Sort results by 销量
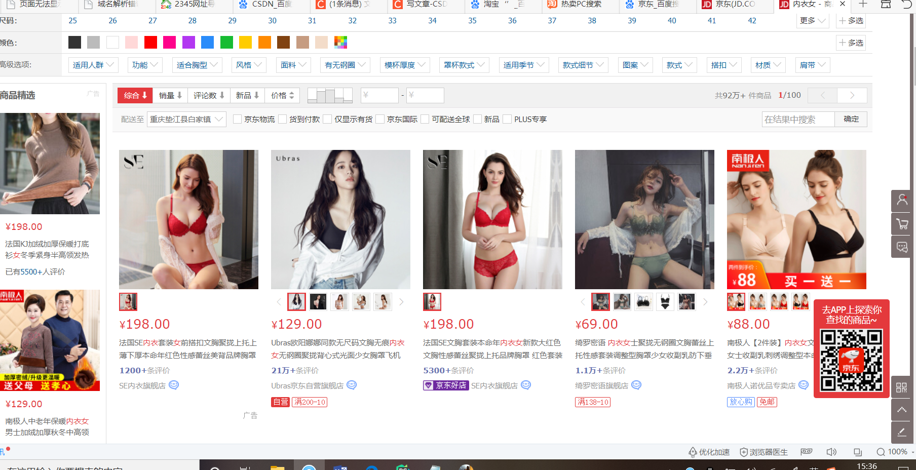Screen dimensions: 916x470 [x=170, y=95]
